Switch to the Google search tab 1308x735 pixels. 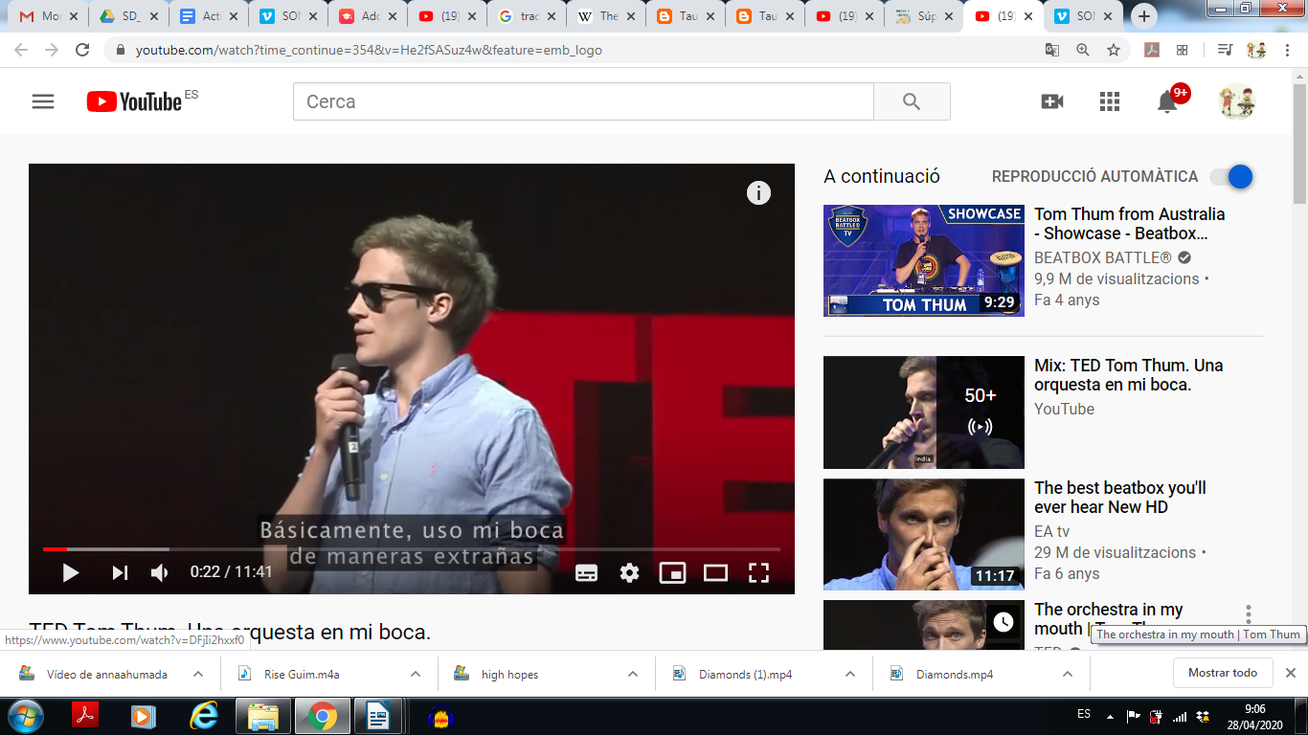tap(526, 16)
